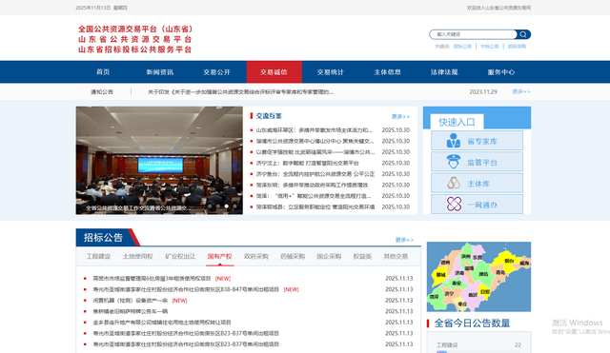Click the magnifier search button
610x353 pixels.
point(523,34)
